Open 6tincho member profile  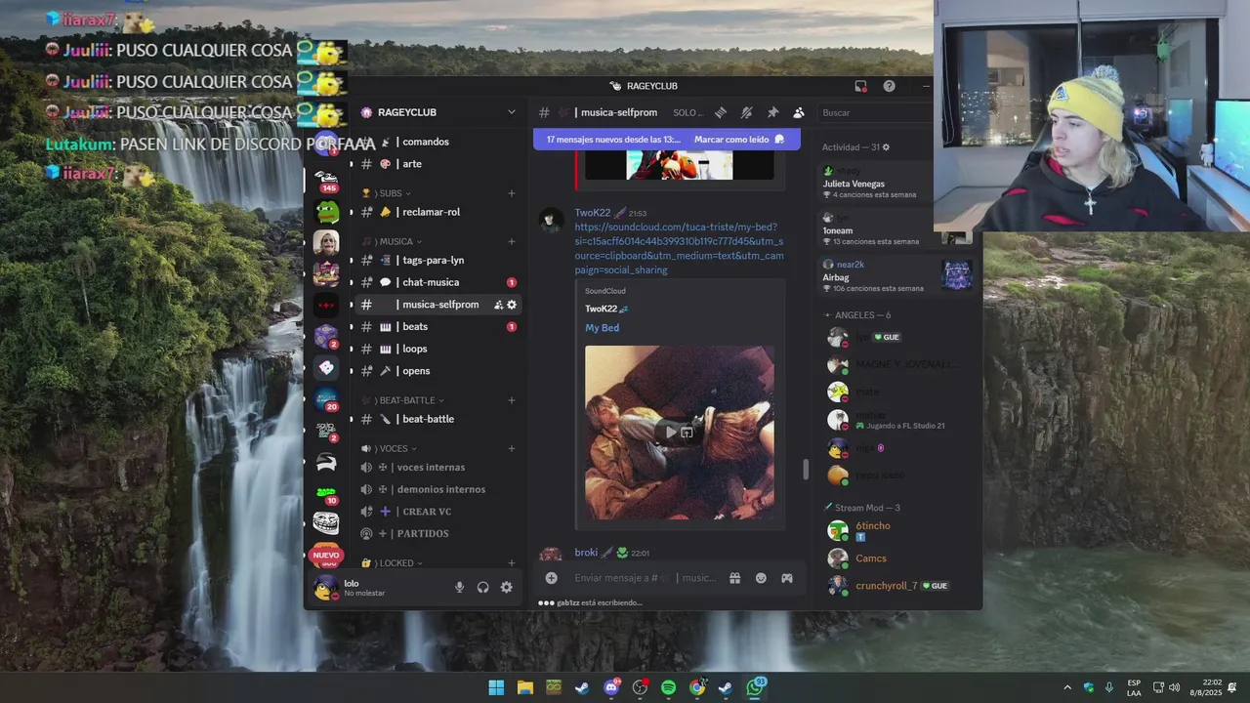(896, 530)
